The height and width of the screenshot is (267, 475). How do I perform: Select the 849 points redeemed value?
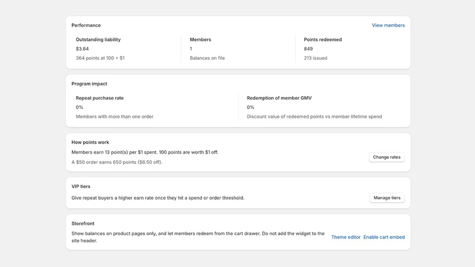tap(308, 49)
